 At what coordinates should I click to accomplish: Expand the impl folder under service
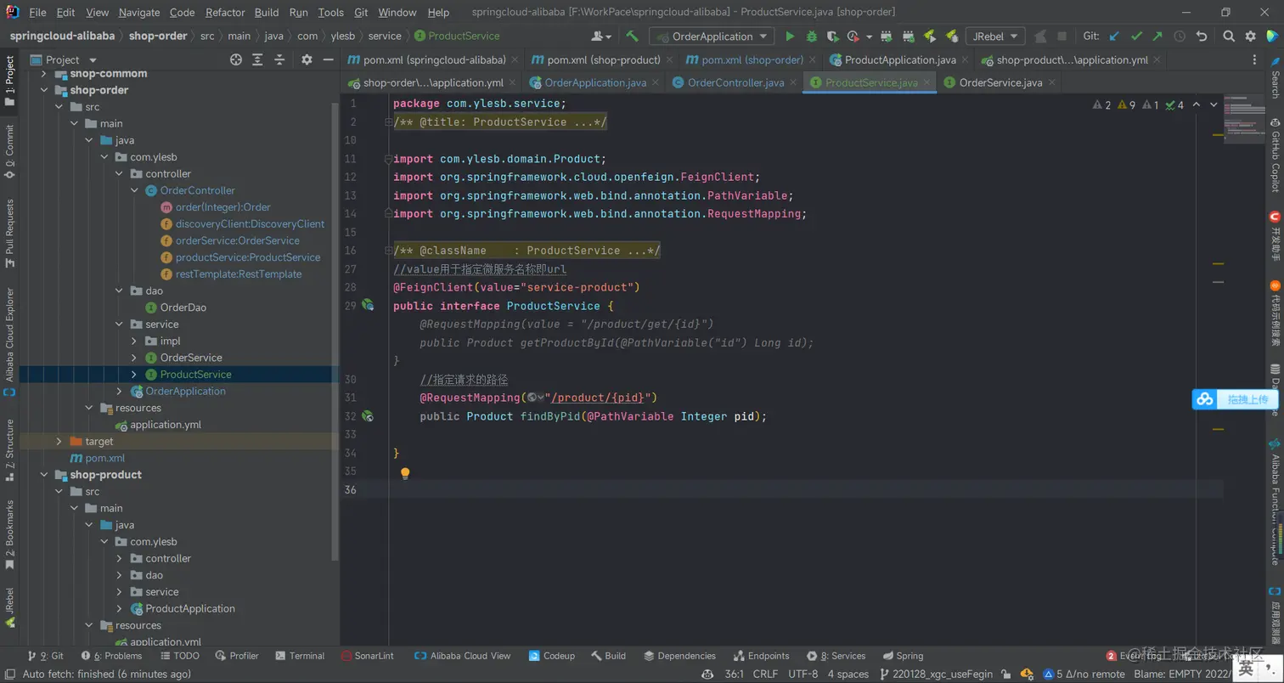(134, 341)
